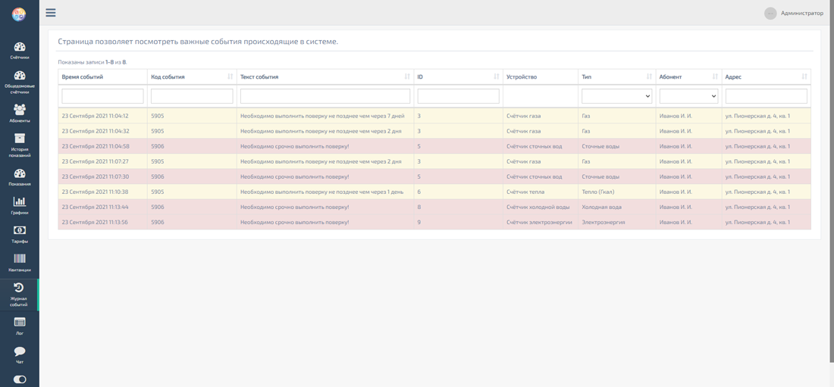Image resolution: width=834 pixels, height=387 pixels.
Task: Toggle the switch at sidebar bottom
Action: point(20,379)
